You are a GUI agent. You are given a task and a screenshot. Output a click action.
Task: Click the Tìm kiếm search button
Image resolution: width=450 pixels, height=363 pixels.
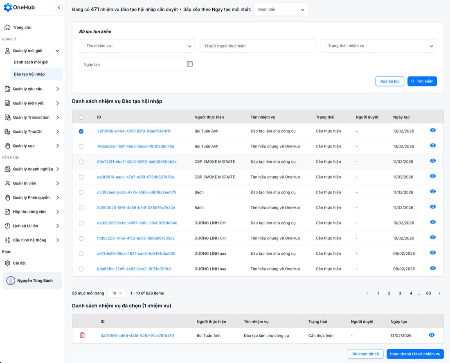(x=422, y=81)
